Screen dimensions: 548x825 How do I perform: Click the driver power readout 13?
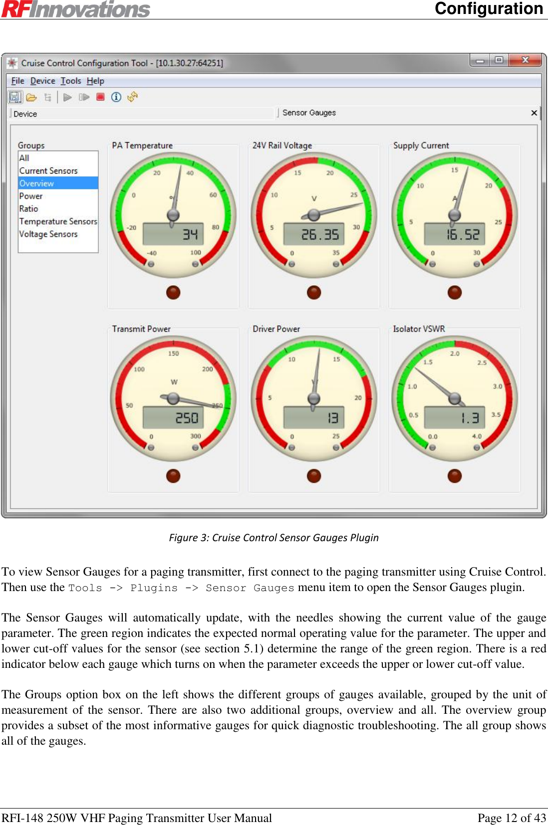click(314, 417)
